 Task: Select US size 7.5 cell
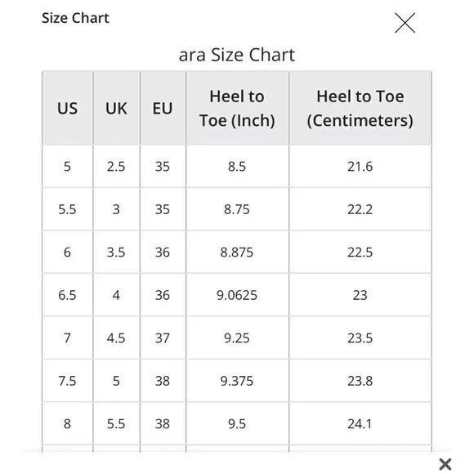[x=67, y=381]
